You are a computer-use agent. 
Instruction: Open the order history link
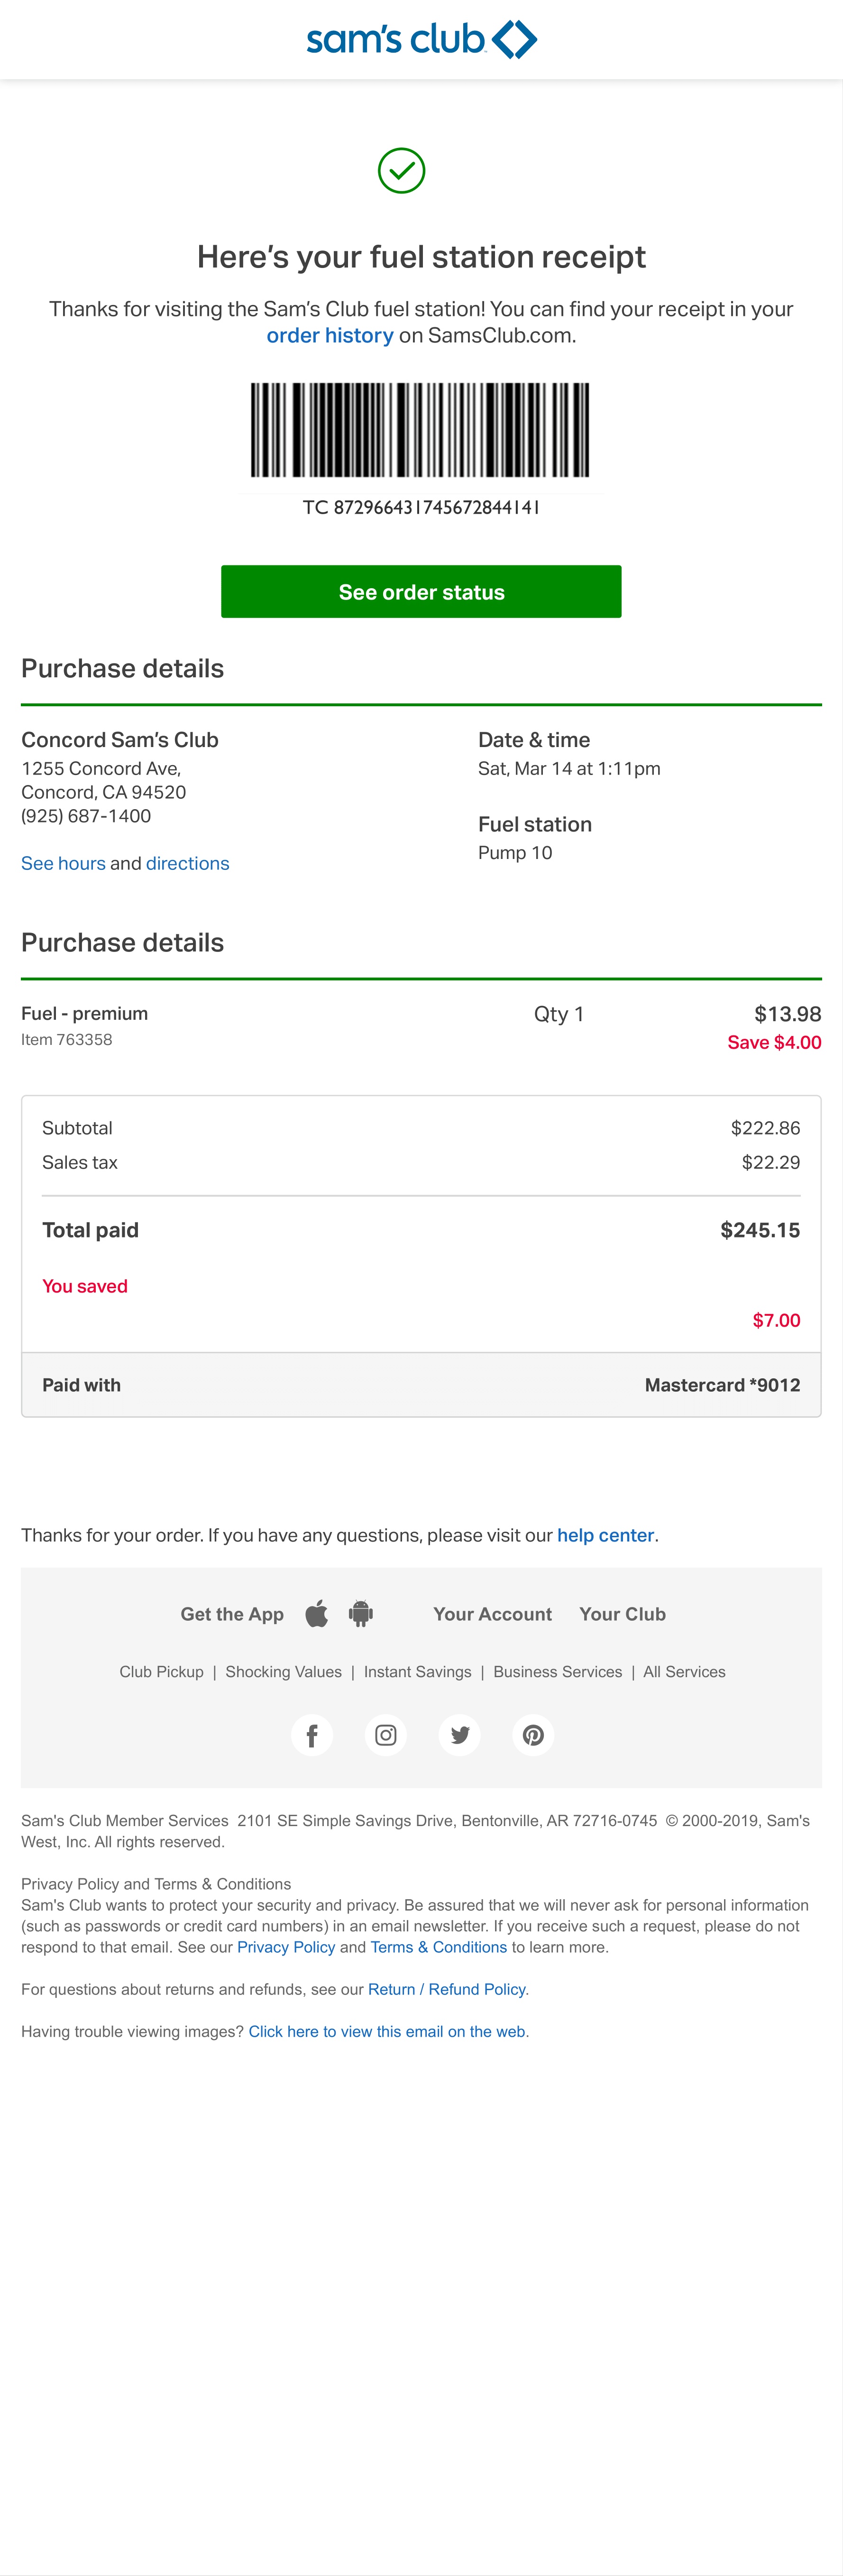330,336
